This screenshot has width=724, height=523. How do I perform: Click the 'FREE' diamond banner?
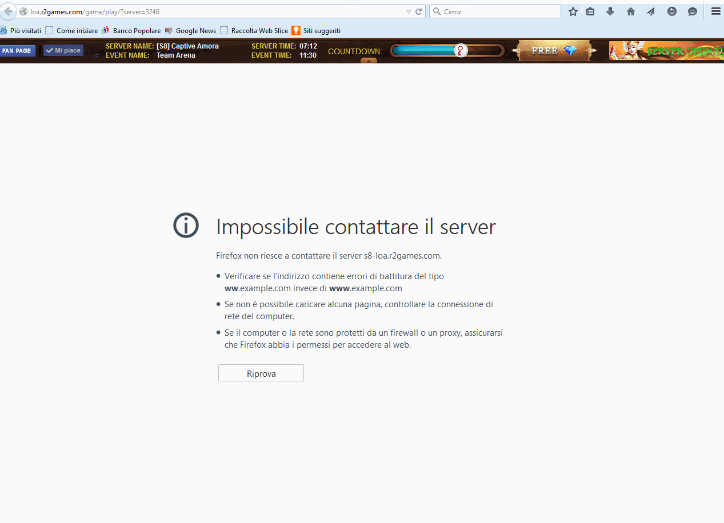554,51
